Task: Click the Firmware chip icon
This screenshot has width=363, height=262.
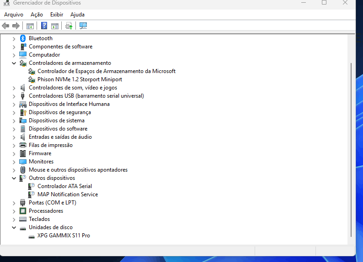Action: pos(23,153)
